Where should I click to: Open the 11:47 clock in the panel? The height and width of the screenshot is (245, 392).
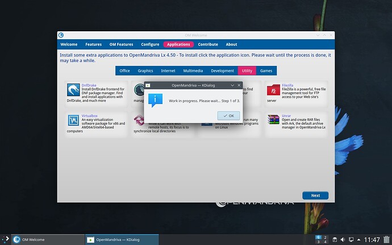click(372, 240)
